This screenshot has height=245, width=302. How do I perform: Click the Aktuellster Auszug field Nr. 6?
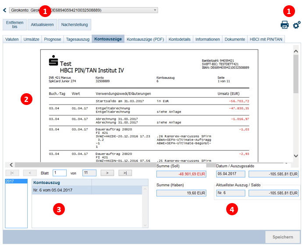pyautogui.click(x=231, y=193)
